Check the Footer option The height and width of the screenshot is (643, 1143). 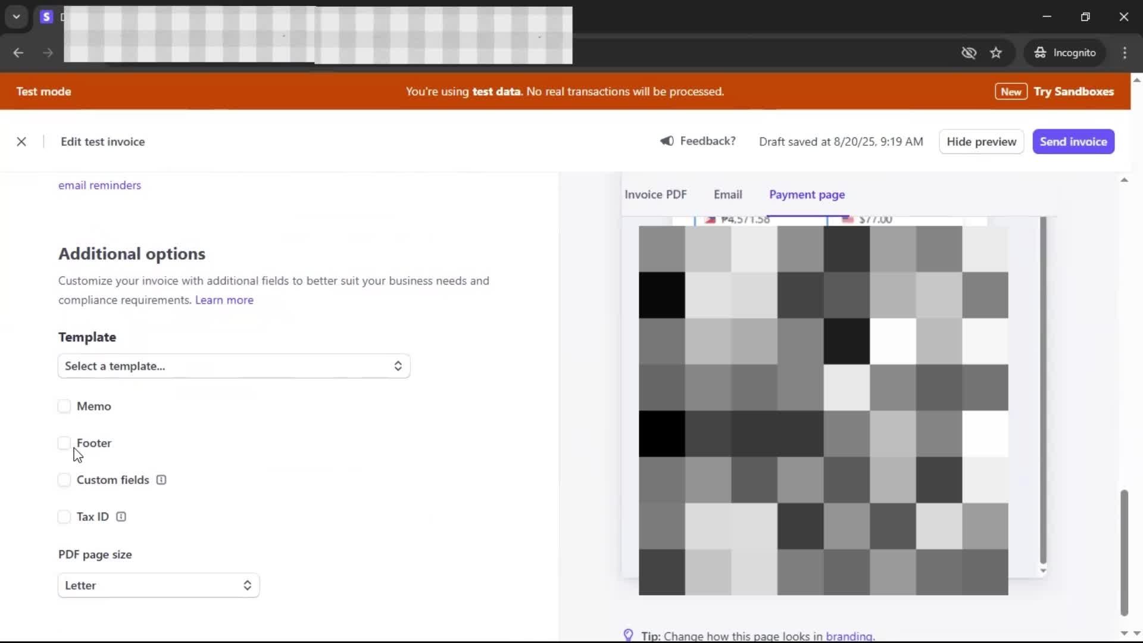pos(64,443)
